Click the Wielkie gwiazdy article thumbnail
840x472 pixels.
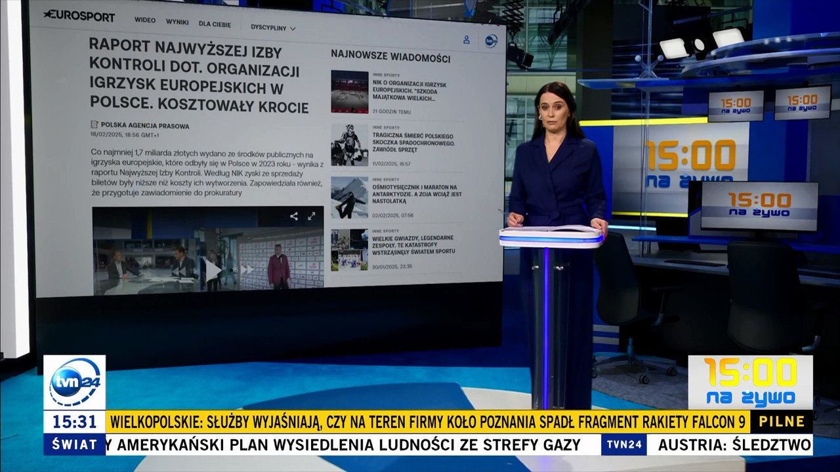[x=349, y=249]
